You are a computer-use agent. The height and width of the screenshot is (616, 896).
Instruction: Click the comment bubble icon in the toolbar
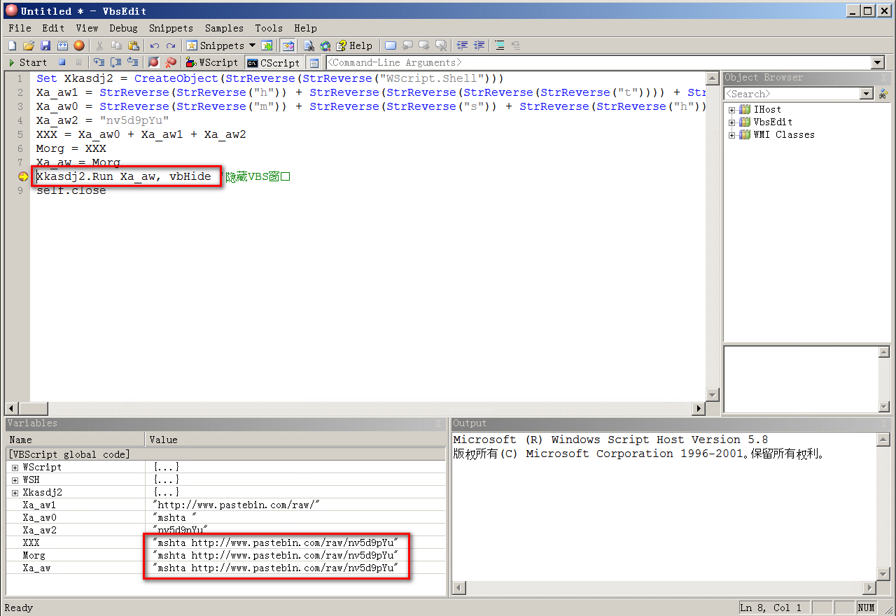[x=391, y=45]
